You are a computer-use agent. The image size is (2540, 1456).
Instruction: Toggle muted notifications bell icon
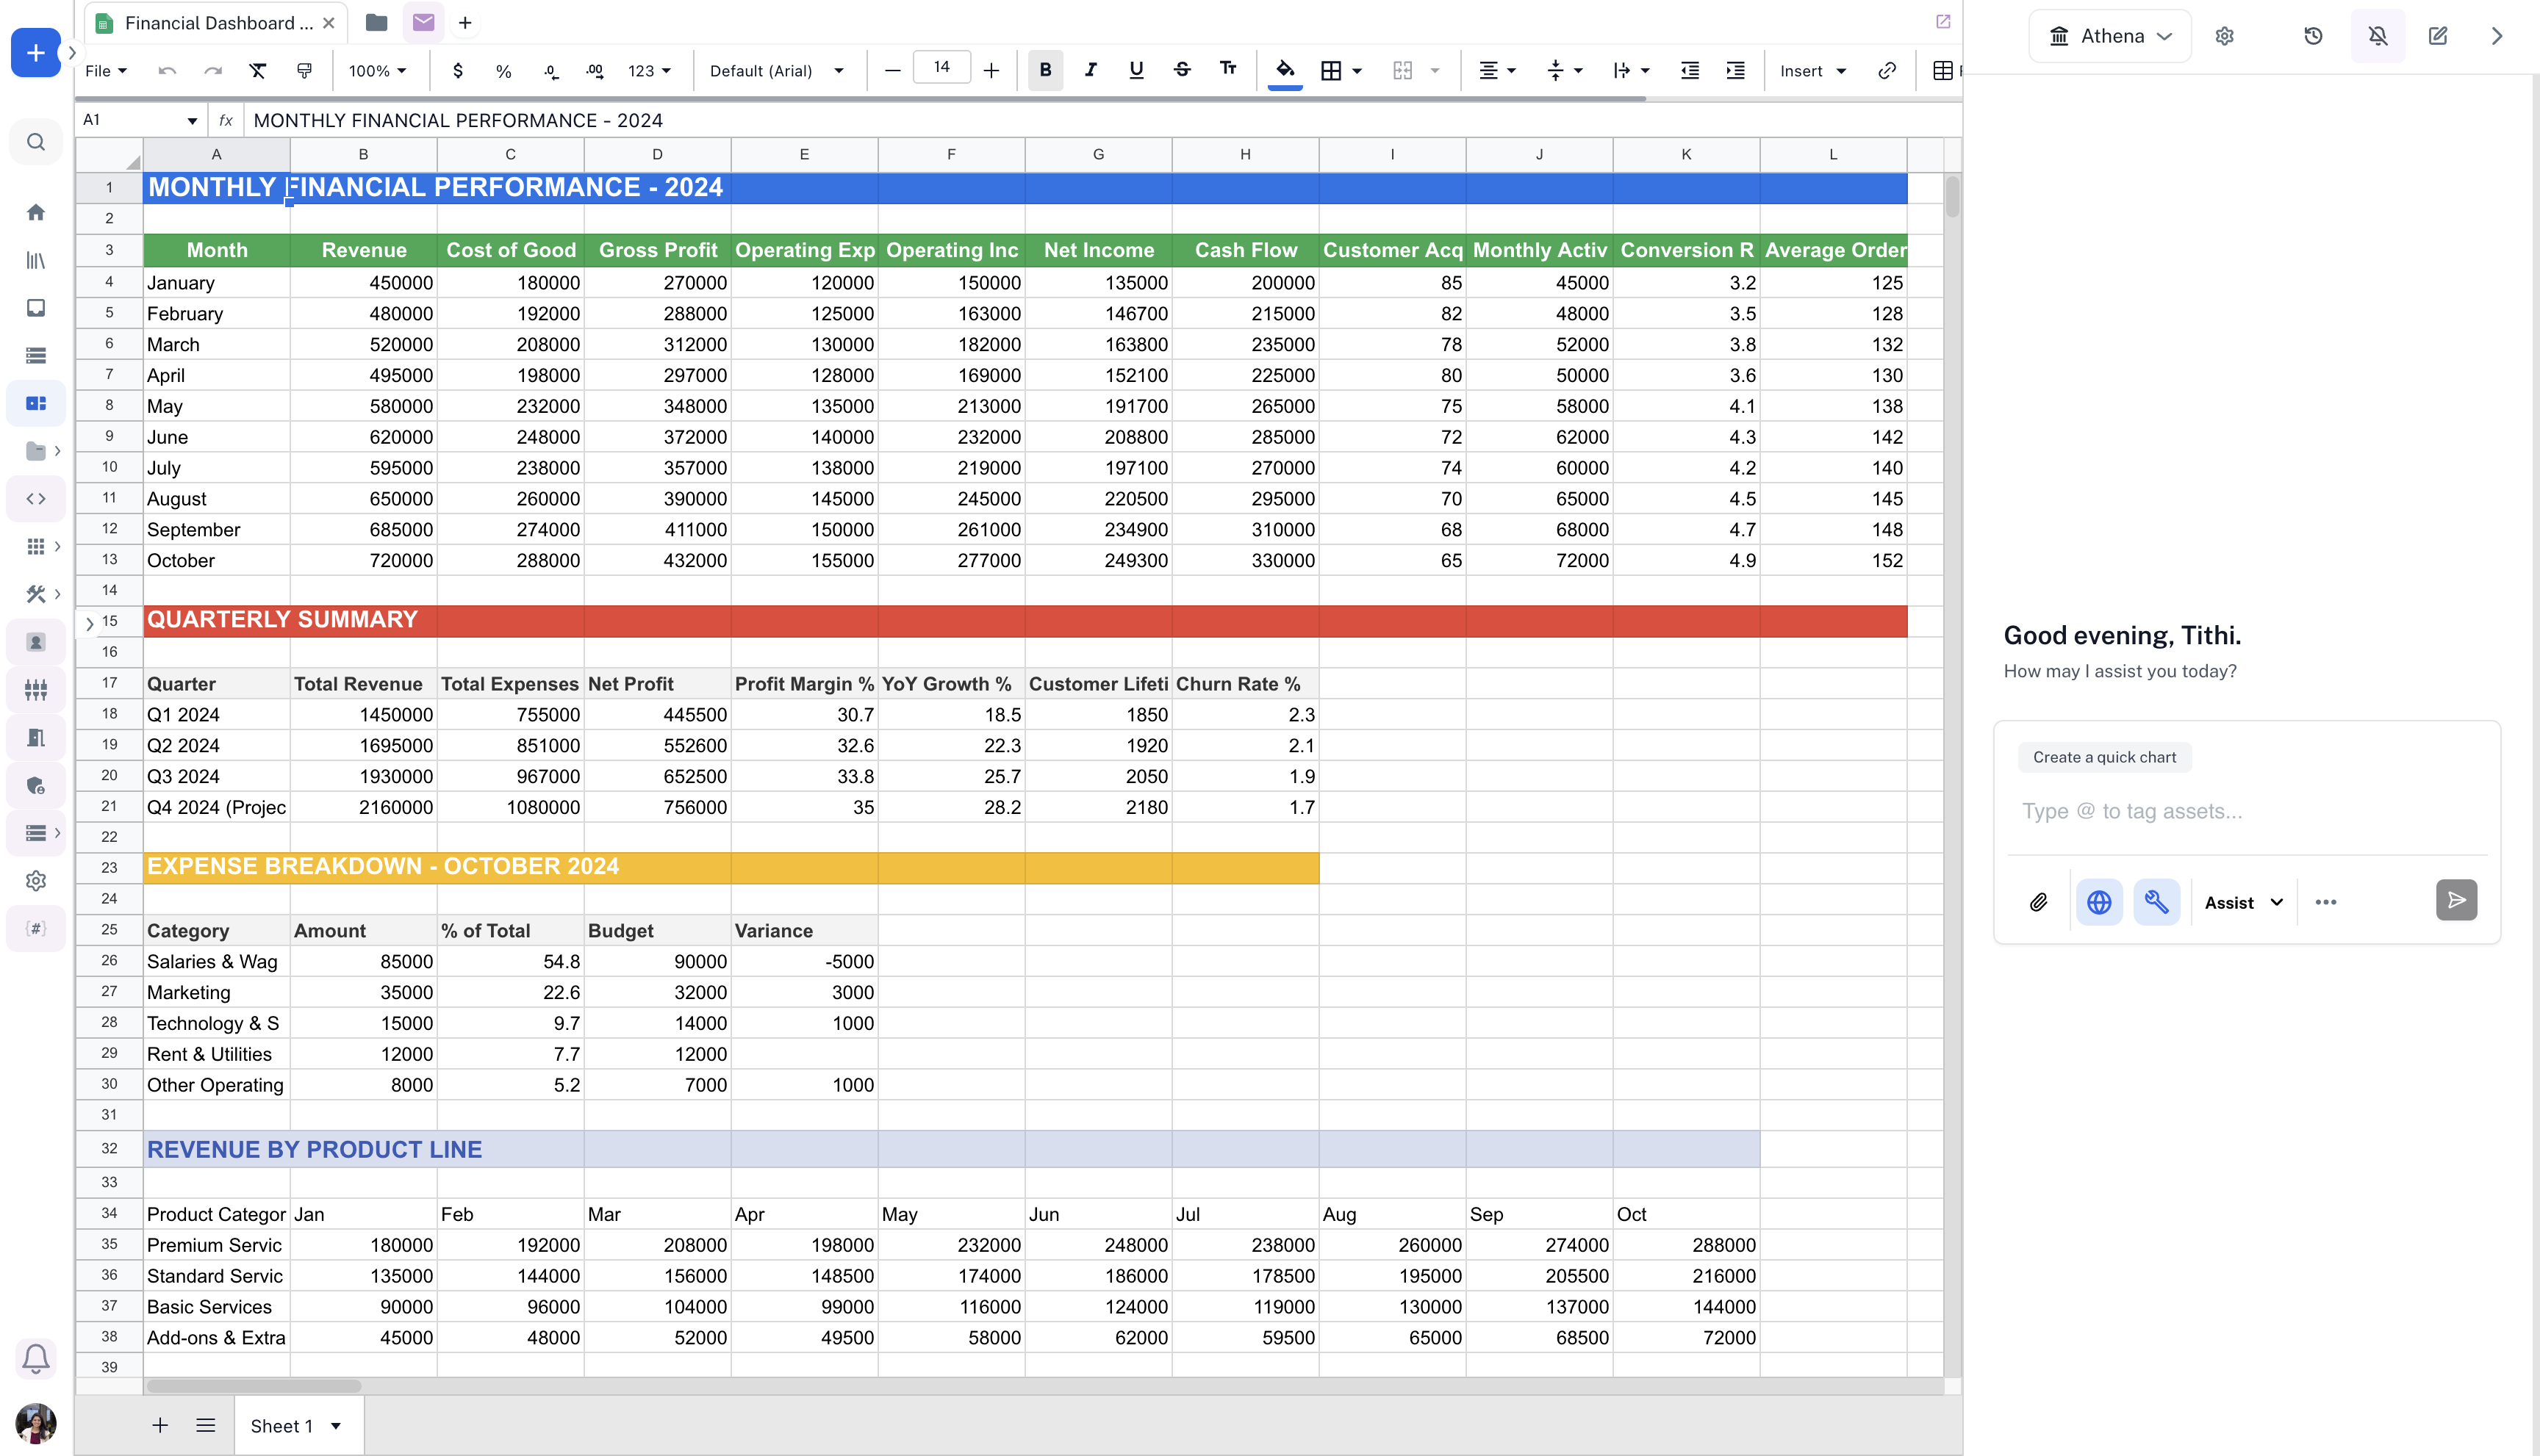tap(2377, 36)
